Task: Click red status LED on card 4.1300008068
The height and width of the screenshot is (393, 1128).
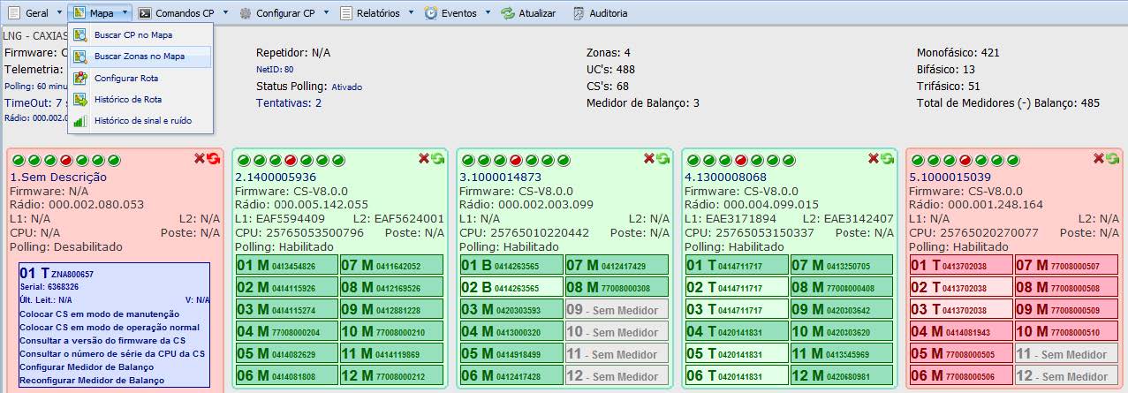Action: point(740,161)
